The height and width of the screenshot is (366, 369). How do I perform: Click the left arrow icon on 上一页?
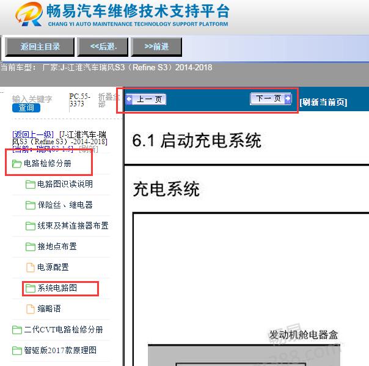coord(129,99)
